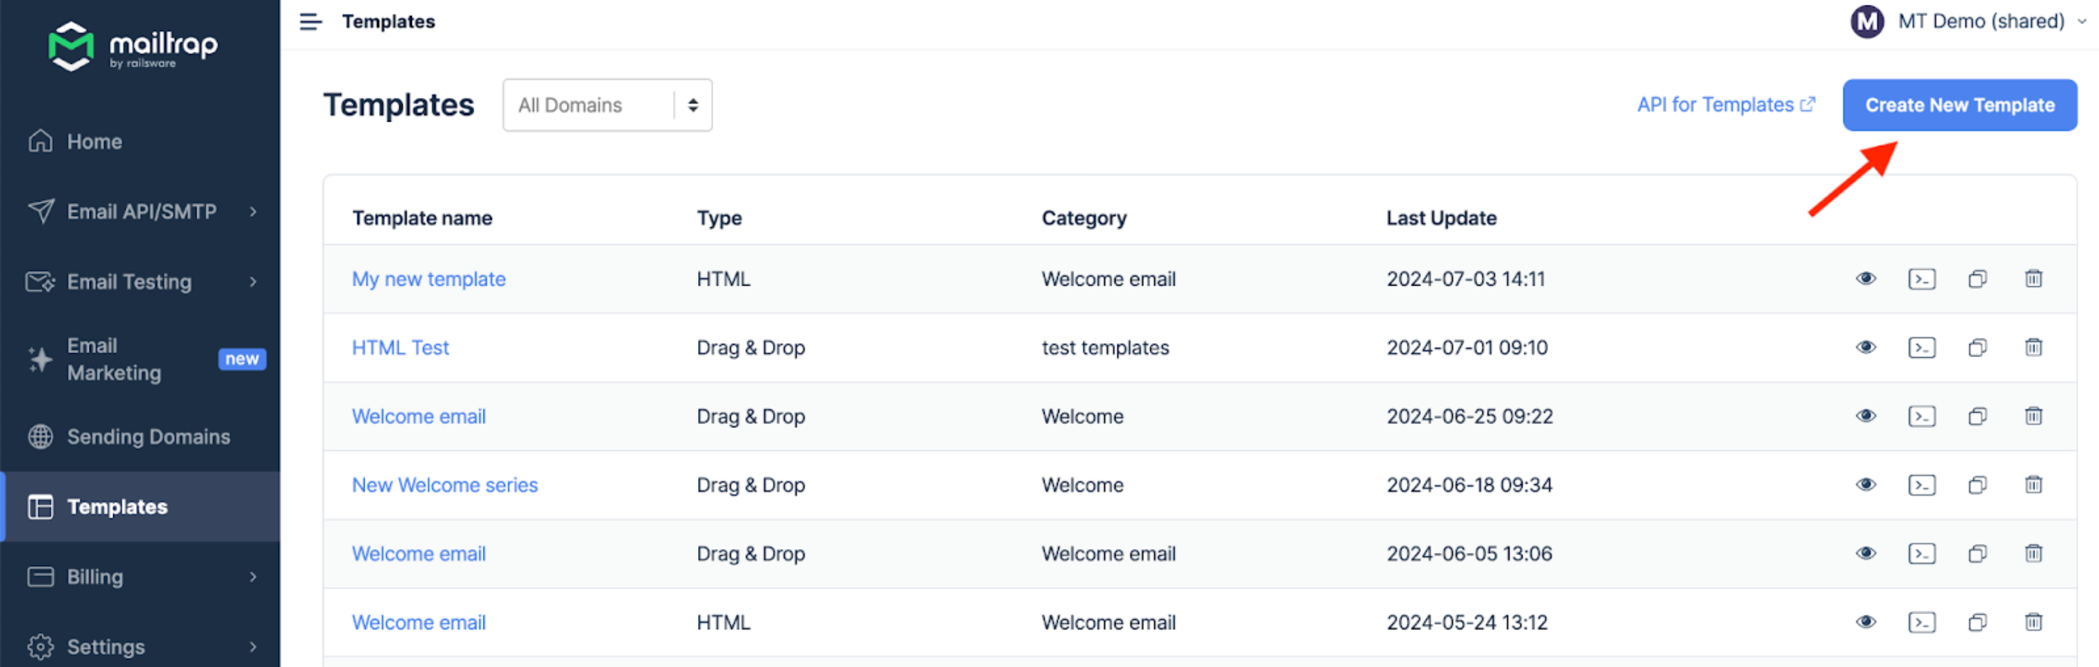Open the 'New Welcome series' template link
Viewport: 2099px width, 667px height.
pos(445,485)
